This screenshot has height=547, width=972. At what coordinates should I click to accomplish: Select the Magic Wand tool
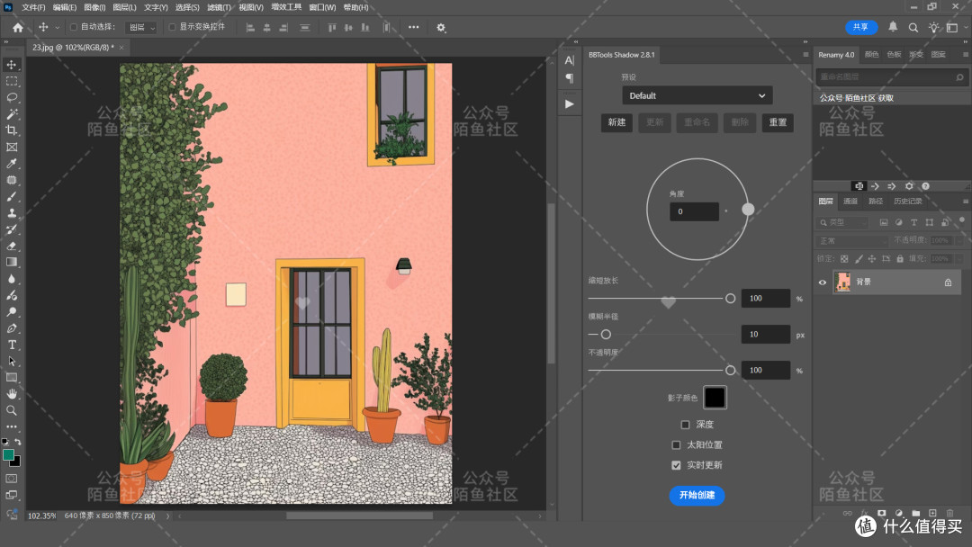(12, 114)
